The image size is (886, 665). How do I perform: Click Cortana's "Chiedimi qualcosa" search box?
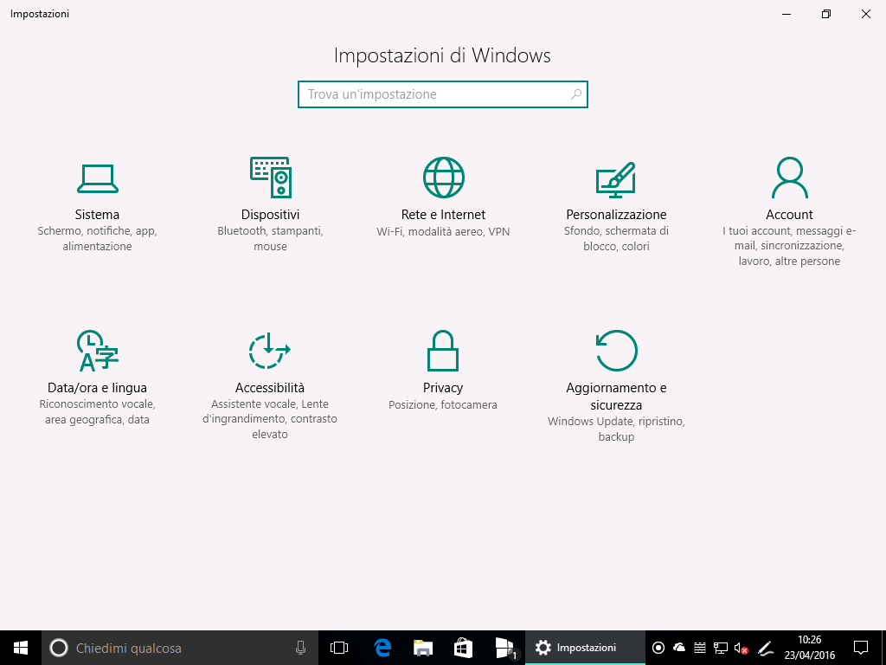pos(180,648)
